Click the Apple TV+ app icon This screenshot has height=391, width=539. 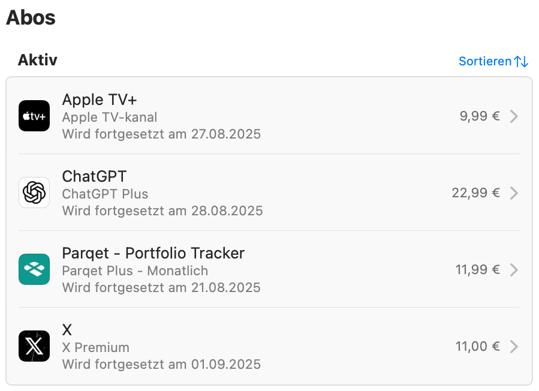click(34, 116)
